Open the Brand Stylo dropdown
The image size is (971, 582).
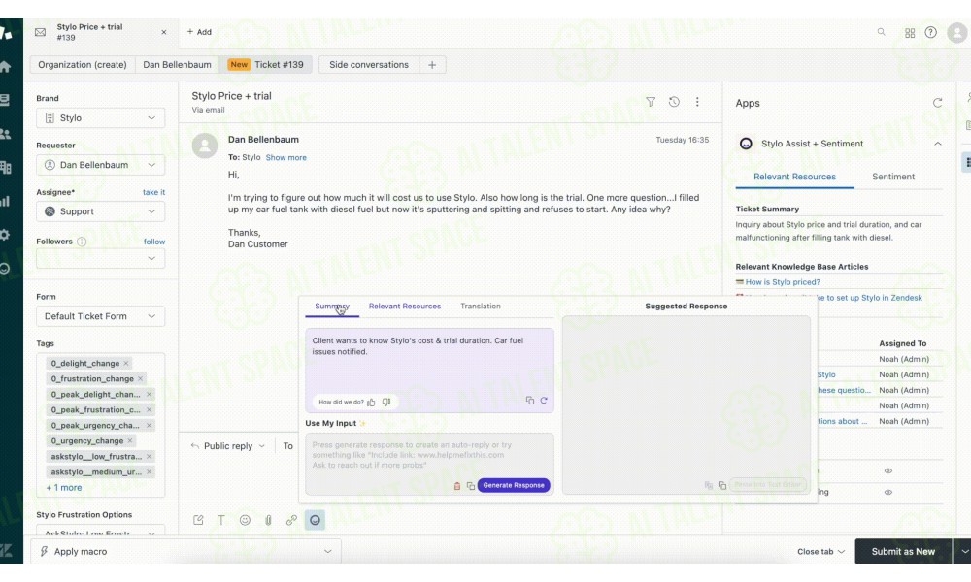click(100, 118)
